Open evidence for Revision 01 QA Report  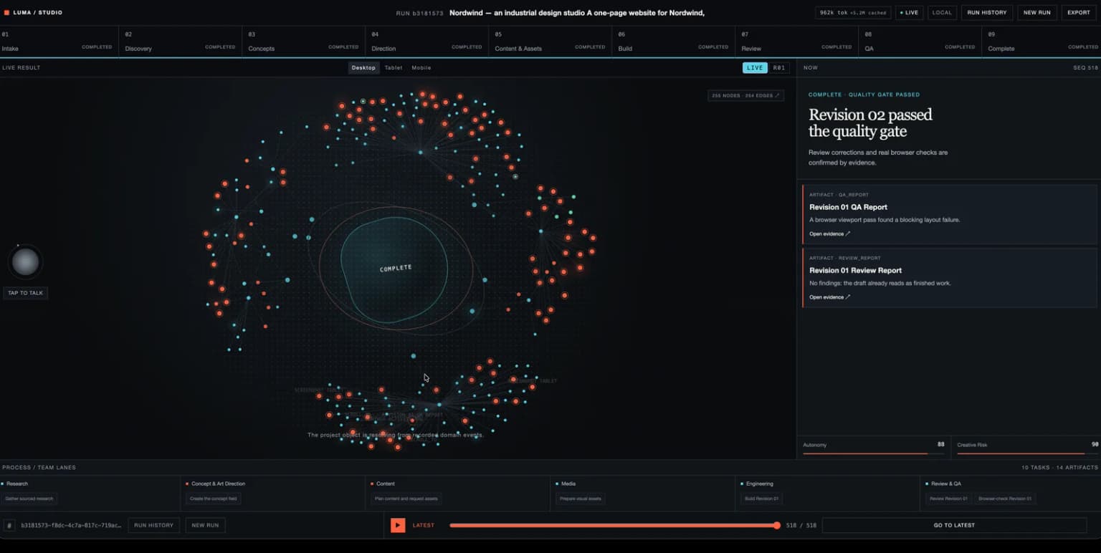830,234
